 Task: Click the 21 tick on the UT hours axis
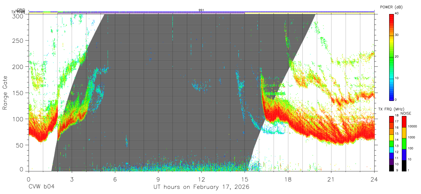click(x=331, y=179)
